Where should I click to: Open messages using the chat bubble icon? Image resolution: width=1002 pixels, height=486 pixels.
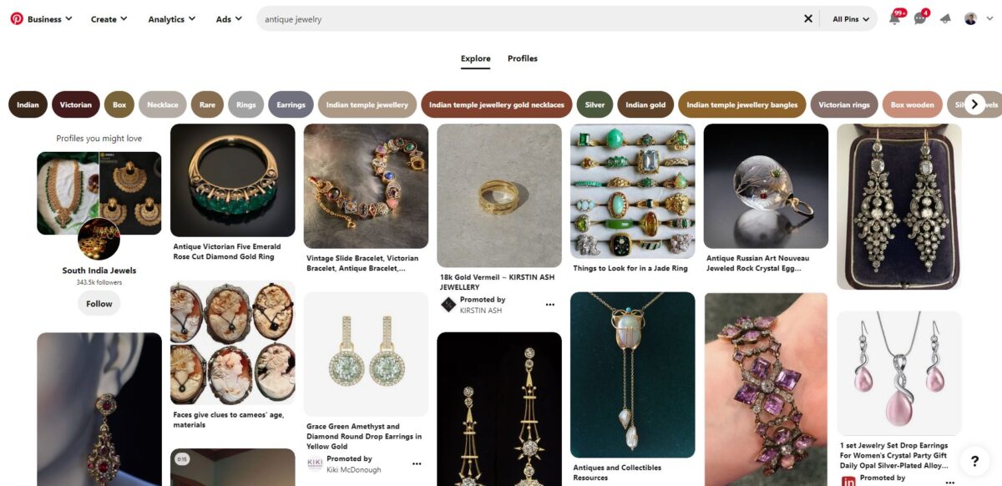(920, 18)
